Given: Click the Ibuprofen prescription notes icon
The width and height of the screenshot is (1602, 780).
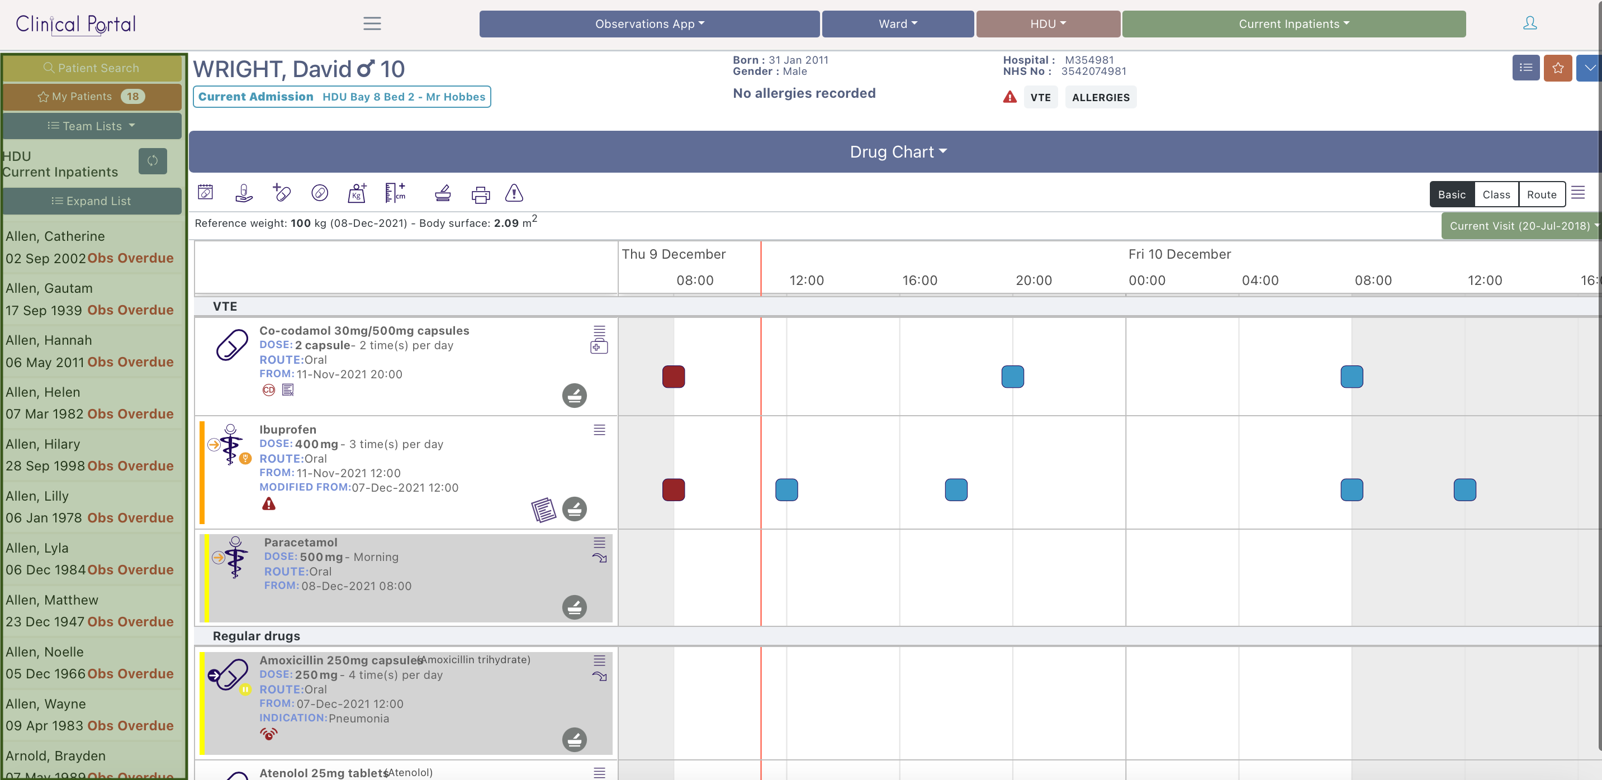Looking at the screenshot, I should click(543, 510).
